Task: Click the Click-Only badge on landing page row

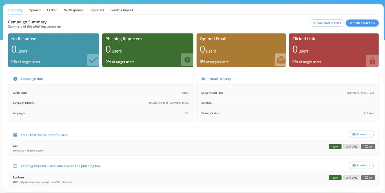Action: point(351,178)
